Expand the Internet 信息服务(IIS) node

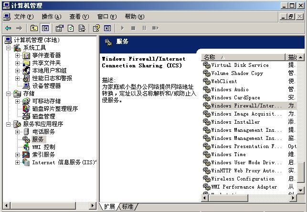click(18, 162)
